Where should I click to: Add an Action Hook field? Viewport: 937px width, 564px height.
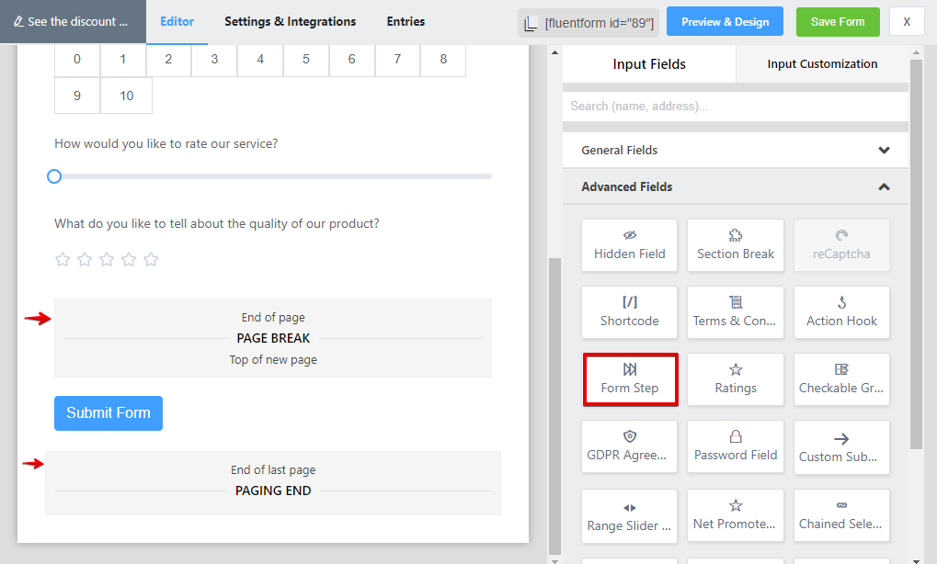point(841,312)
